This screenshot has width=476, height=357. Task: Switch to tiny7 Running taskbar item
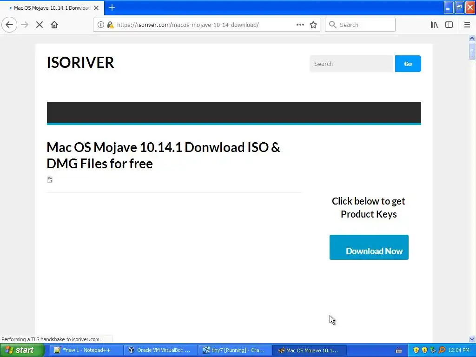[x=235, y=350]
